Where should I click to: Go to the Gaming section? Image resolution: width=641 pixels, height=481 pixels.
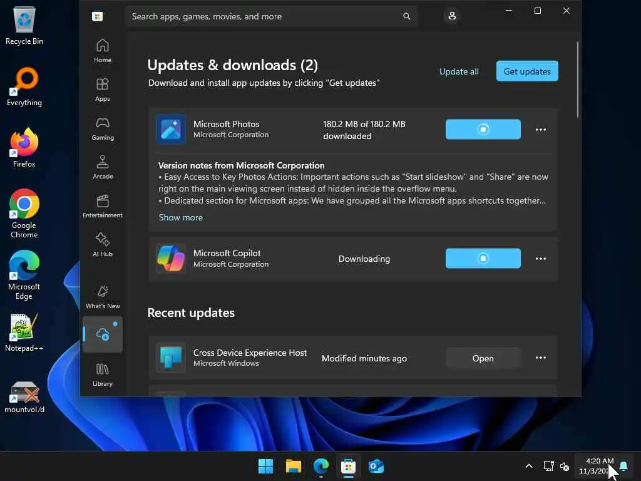coord(102,129)
